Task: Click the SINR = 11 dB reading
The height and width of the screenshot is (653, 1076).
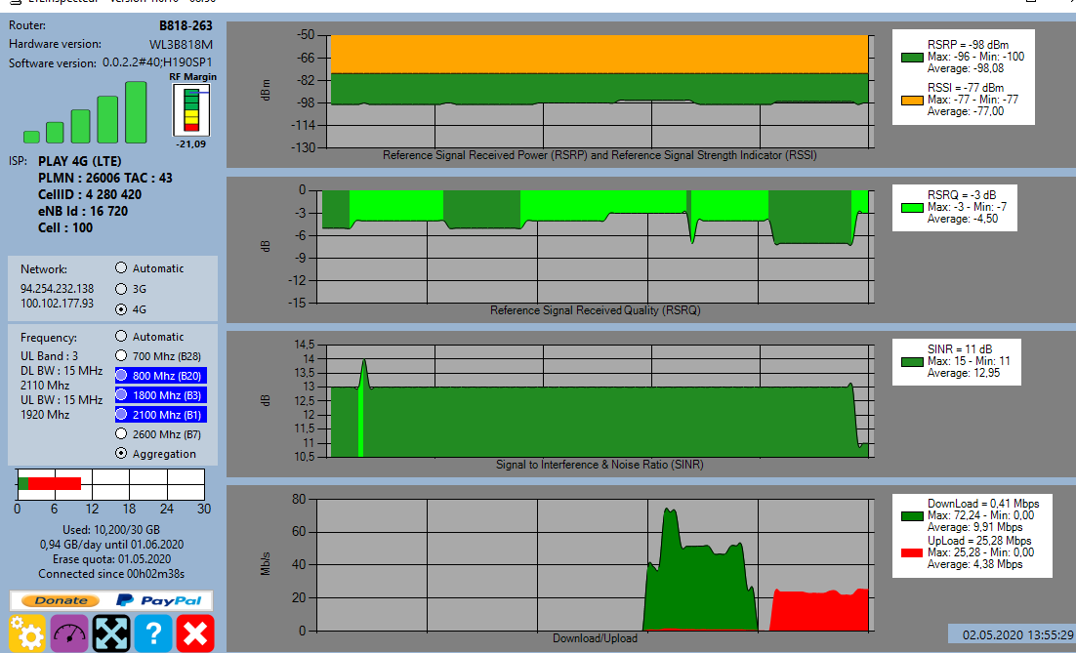Action: click(960, 349)
